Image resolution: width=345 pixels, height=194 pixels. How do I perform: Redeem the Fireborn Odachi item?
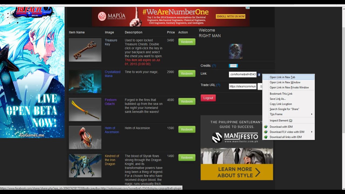(187, 101)
